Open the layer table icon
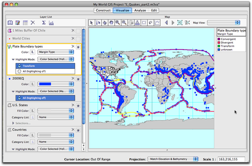This screenshot has height=166, width=252. click(25, 22)
